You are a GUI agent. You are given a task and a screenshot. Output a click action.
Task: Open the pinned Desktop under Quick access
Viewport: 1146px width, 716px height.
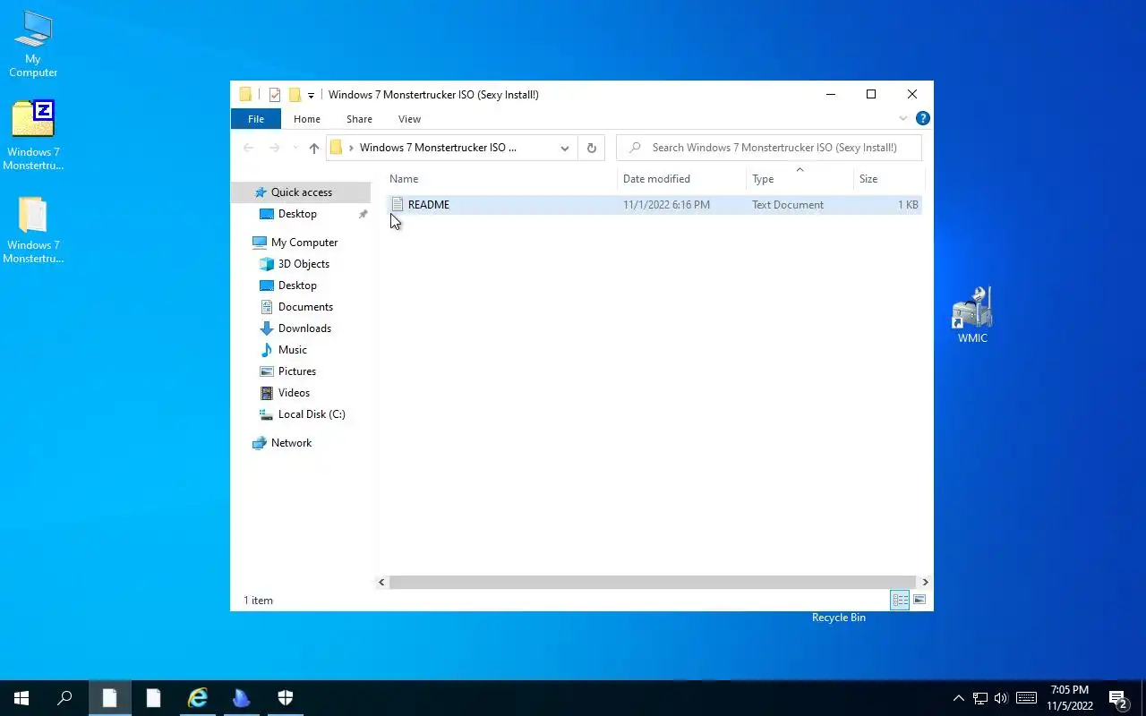coord(297,214)
